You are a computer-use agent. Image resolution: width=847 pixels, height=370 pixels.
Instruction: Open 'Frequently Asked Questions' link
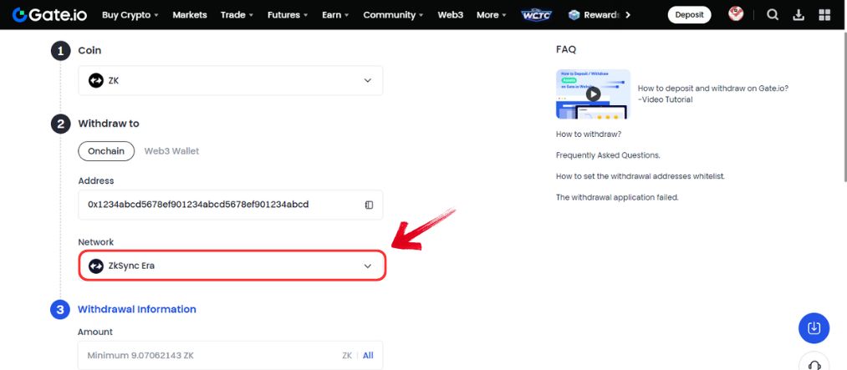click(x=608, y=155)
